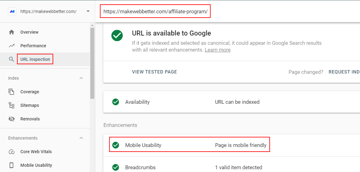Open the property selector dropdown arrow

88,11
